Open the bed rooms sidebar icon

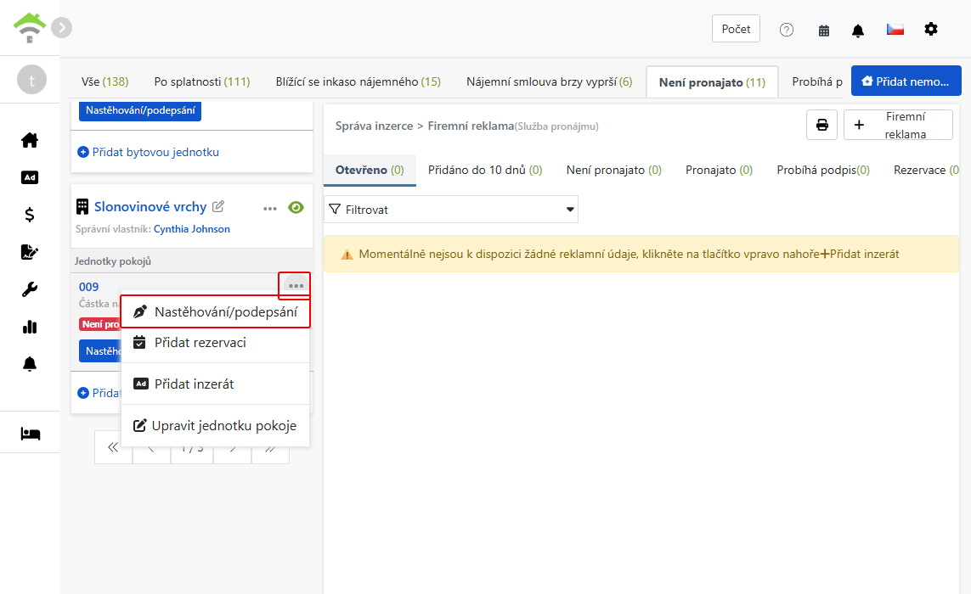(30, 434)
